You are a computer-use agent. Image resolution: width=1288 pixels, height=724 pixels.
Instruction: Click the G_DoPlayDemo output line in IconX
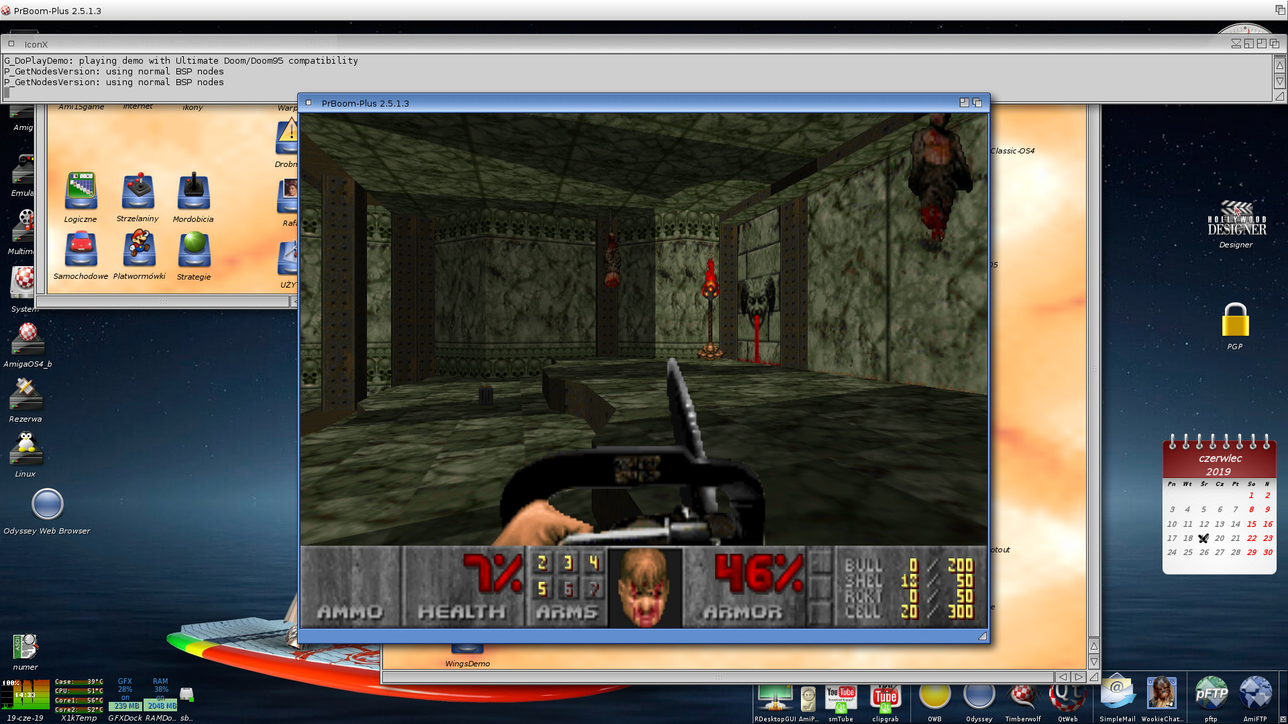click(181, 60)
